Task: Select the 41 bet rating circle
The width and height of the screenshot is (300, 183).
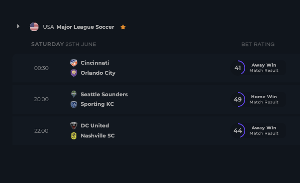Action: click(x=238, y=68)
